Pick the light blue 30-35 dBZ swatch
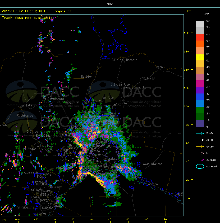This screenshot has width=220, height=223. coord(200,103)
